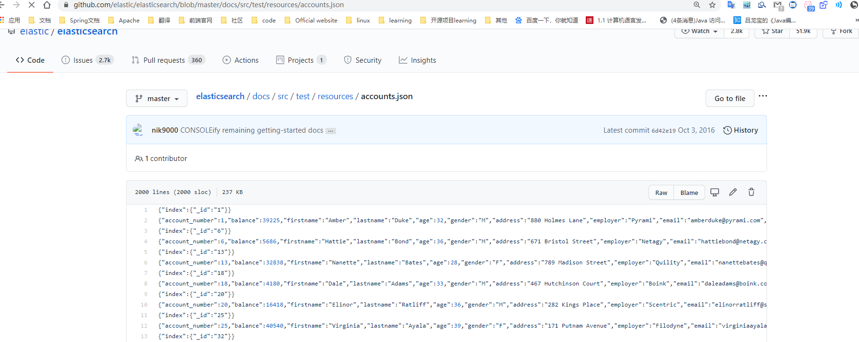Select line number 1 in the file
This screenshot has height=342, width=859.
click(146, 210)
